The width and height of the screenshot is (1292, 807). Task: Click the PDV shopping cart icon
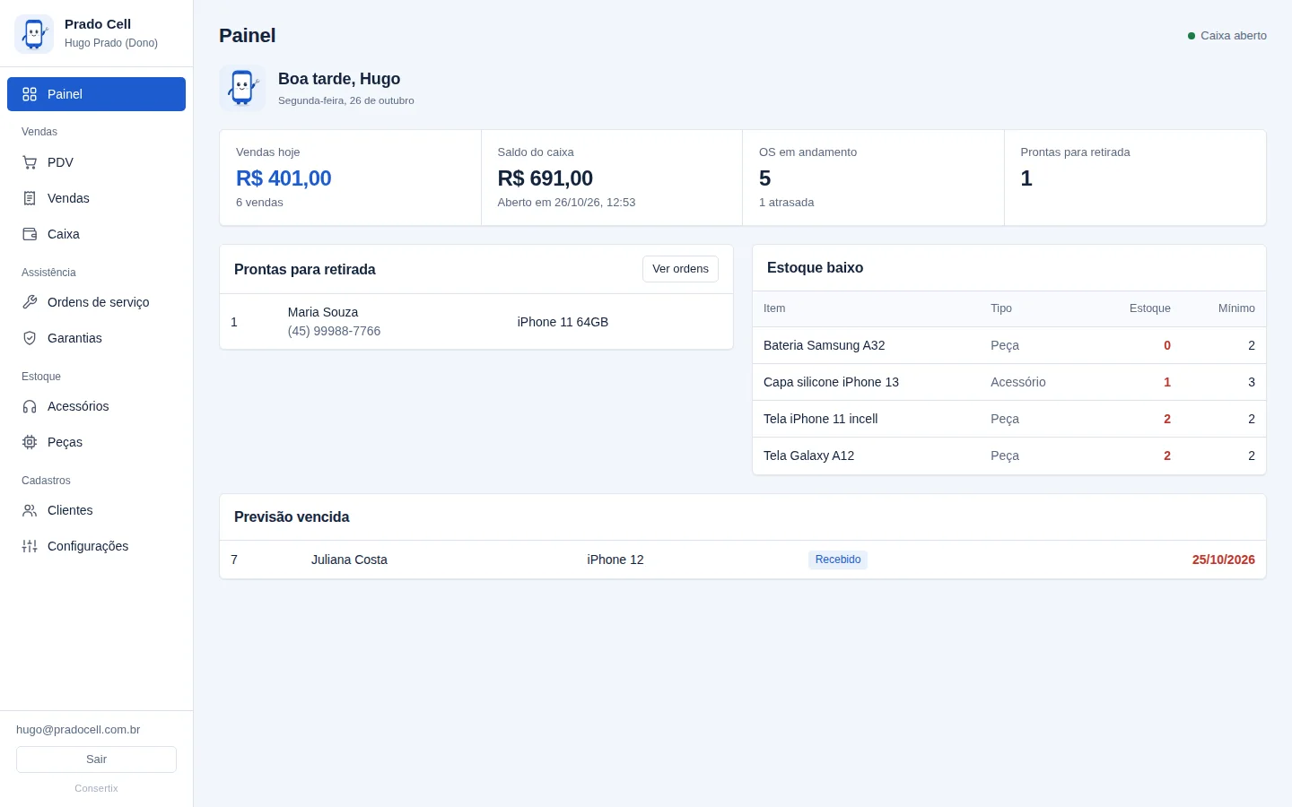30,162
